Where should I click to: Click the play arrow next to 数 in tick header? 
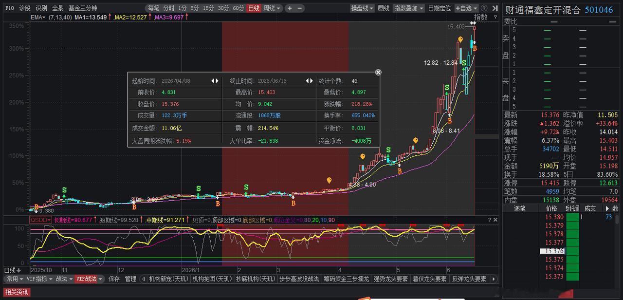click(607, 208)
